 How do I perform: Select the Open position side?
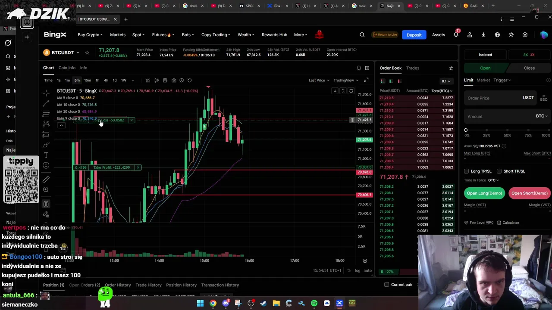point(485,68)
